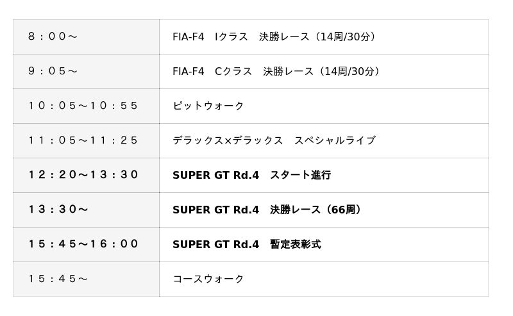
Task: Click the 12:20~13:30 time cell
Action: click(86, 176)
